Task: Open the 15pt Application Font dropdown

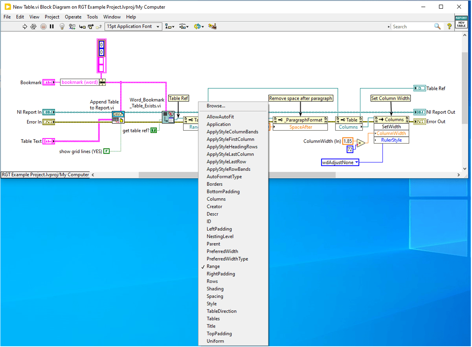Action: [133, 26]
